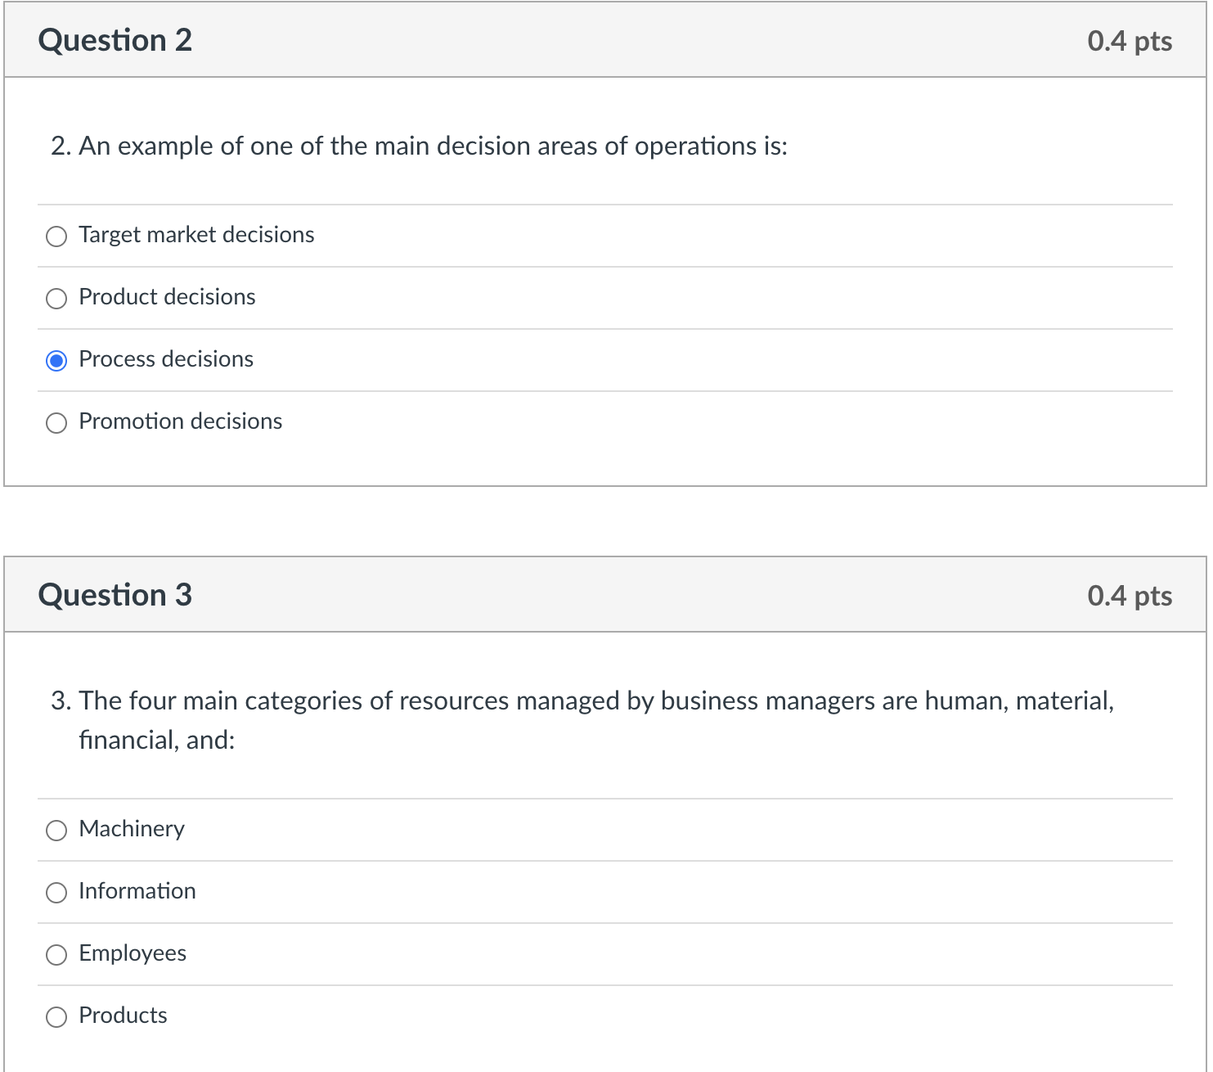Click the Product decisions answer label
Viewport: 1213px width, 1072px height.
(167, 297)
